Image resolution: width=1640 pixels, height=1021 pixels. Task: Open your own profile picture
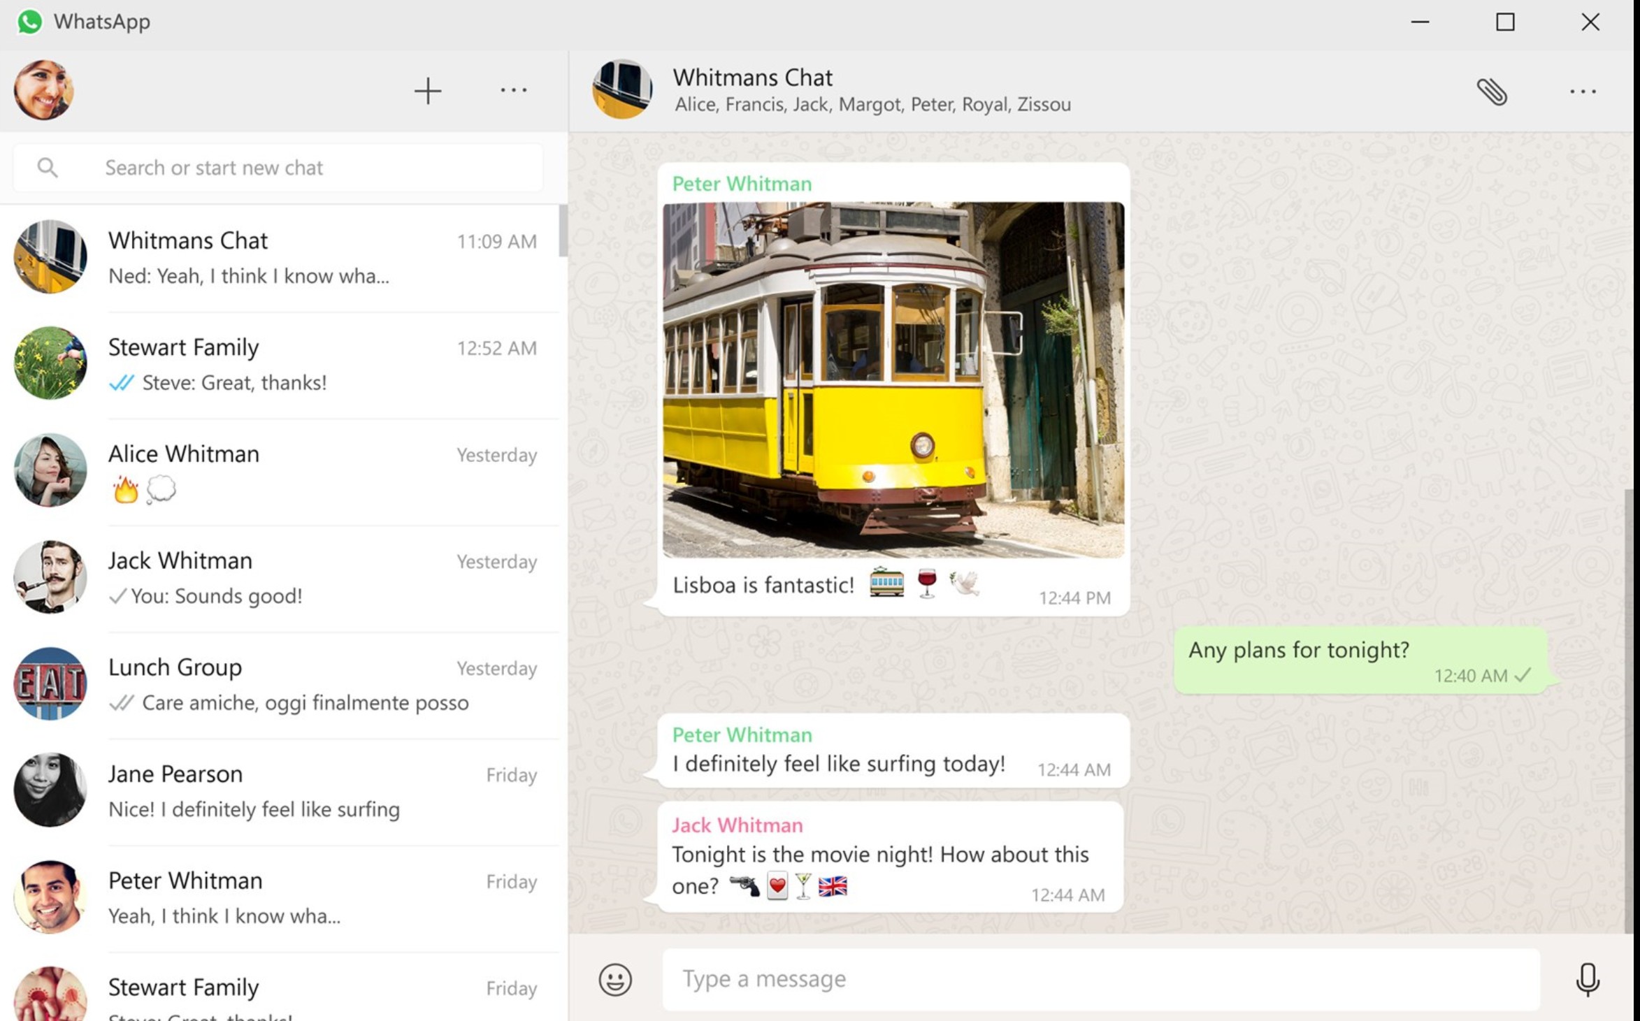pyautogui.click(x=43, y=90)
